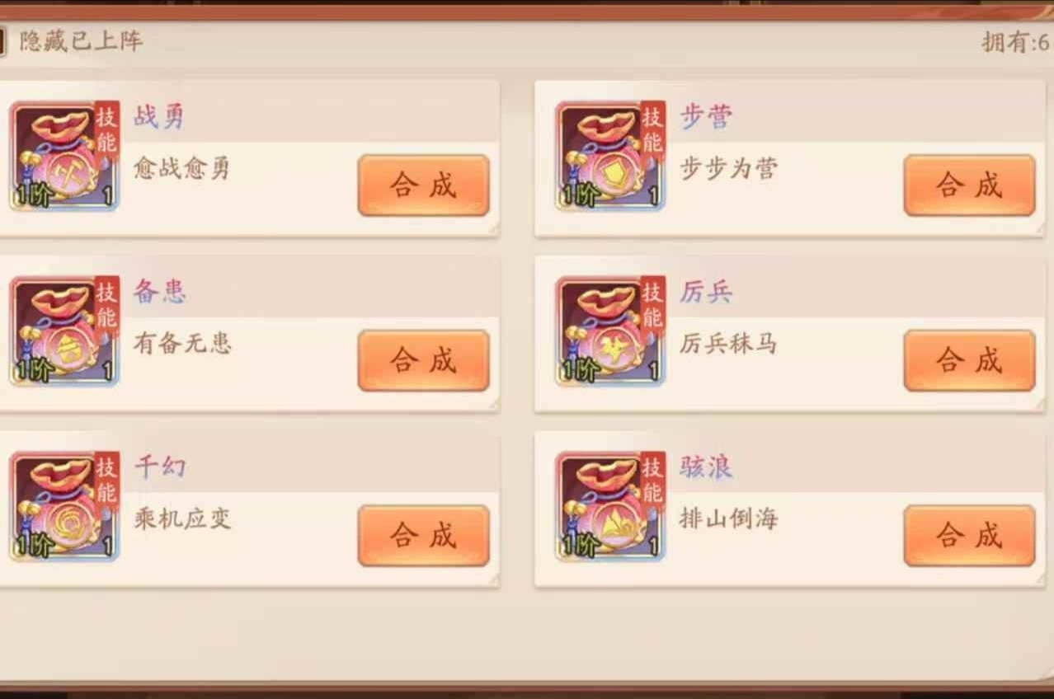
Task: Open the 备患 skill pouch icon
Action: click(x=64, y=331)
